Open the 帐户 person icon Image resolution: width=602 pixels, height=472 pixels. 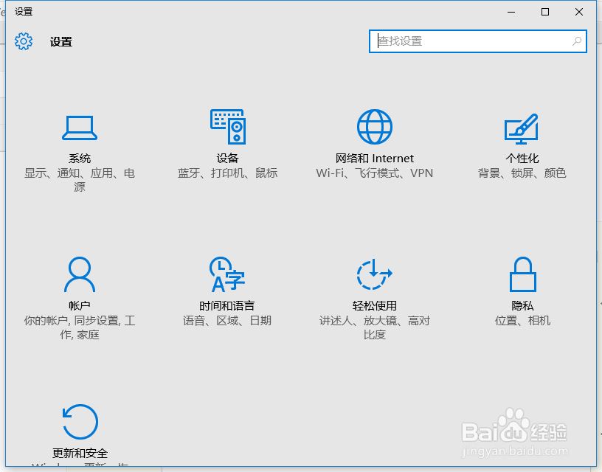coord(80,274)
